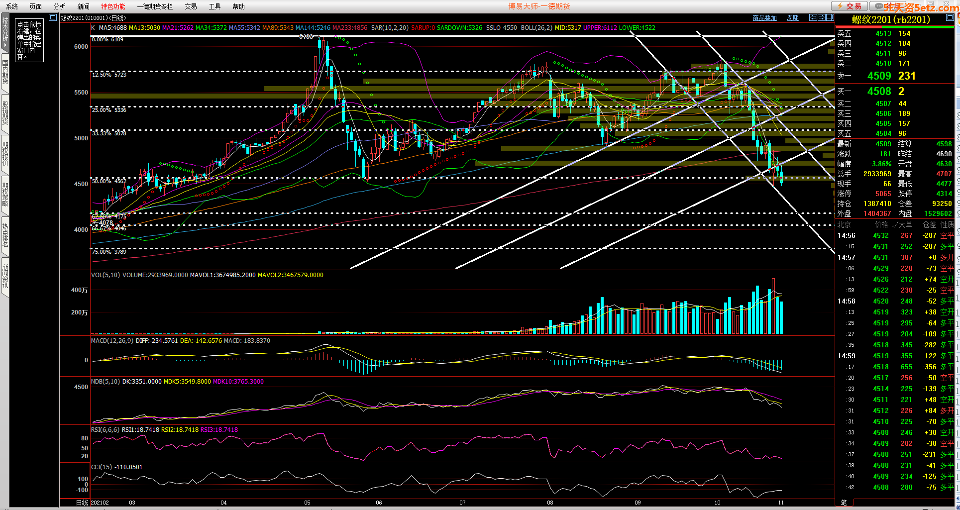Click the 14:58 tick row at 4520

click(895, 301)
